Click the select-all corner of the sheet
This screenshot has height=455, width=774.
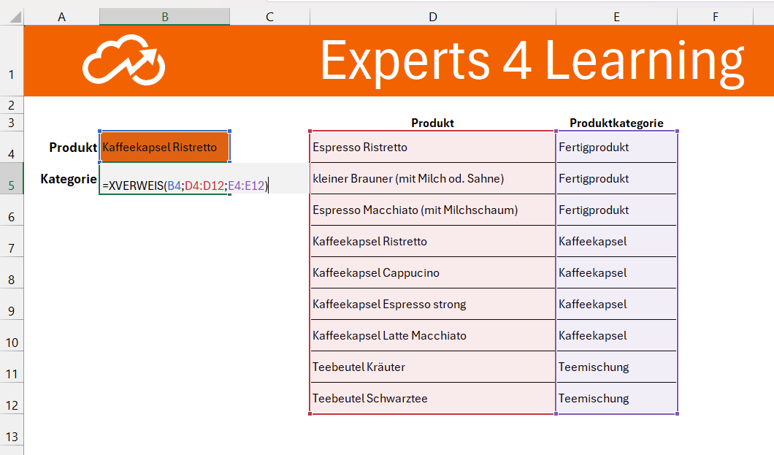click(x=12, y=16)
